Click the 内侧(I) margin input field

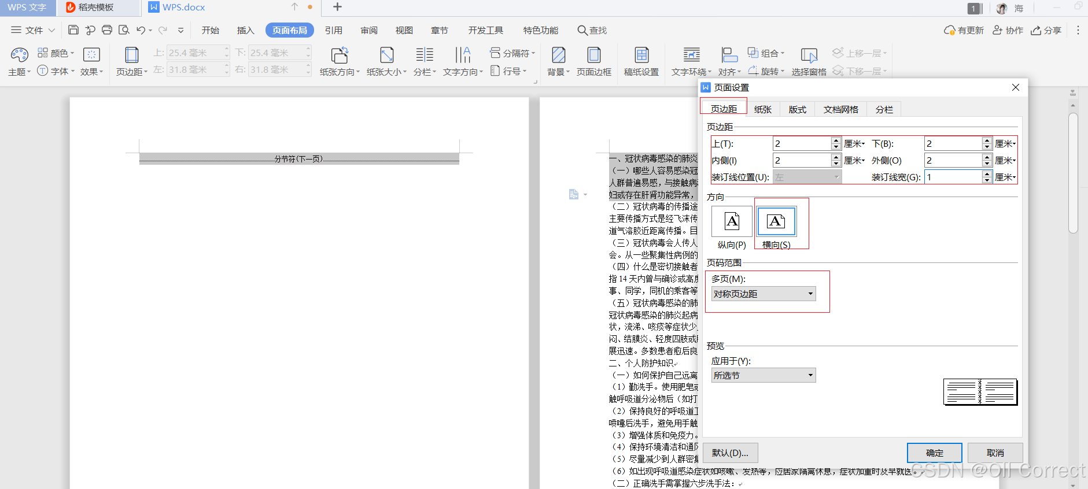(802, 160)
